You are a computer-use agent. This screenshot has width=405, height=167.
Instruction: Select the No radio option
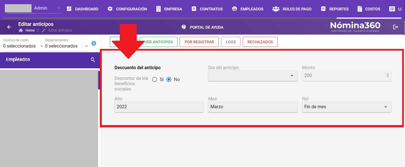click(x=169, y=80)
